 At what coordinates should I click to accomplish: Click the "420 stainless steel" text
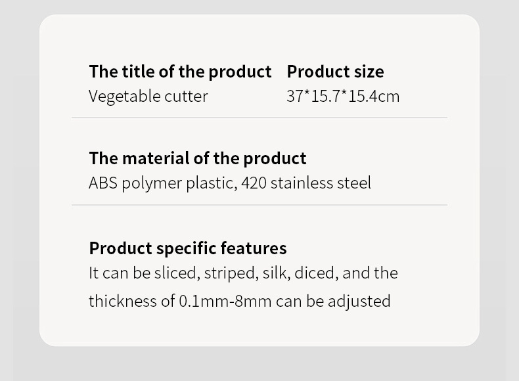pyautogui.click(x=306, y=183)
